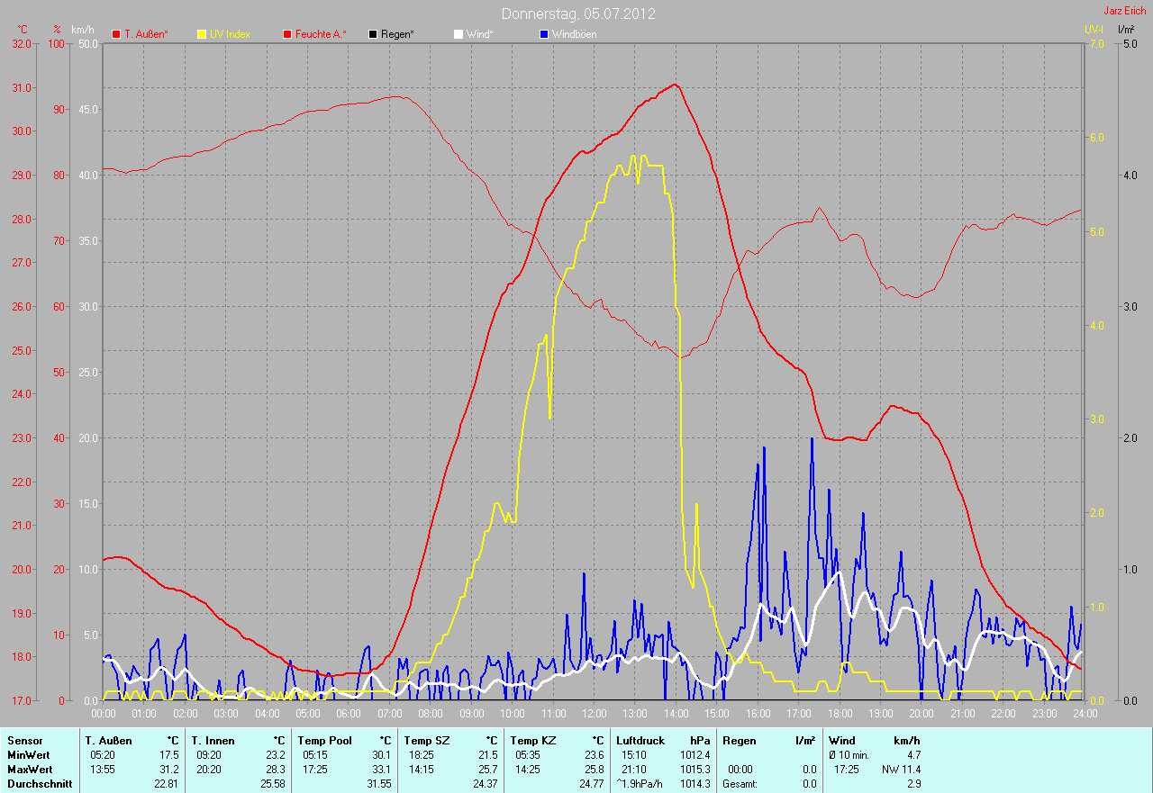
Task: Click the outdoor average value '22.81'
Action: [x=167, y=784]
